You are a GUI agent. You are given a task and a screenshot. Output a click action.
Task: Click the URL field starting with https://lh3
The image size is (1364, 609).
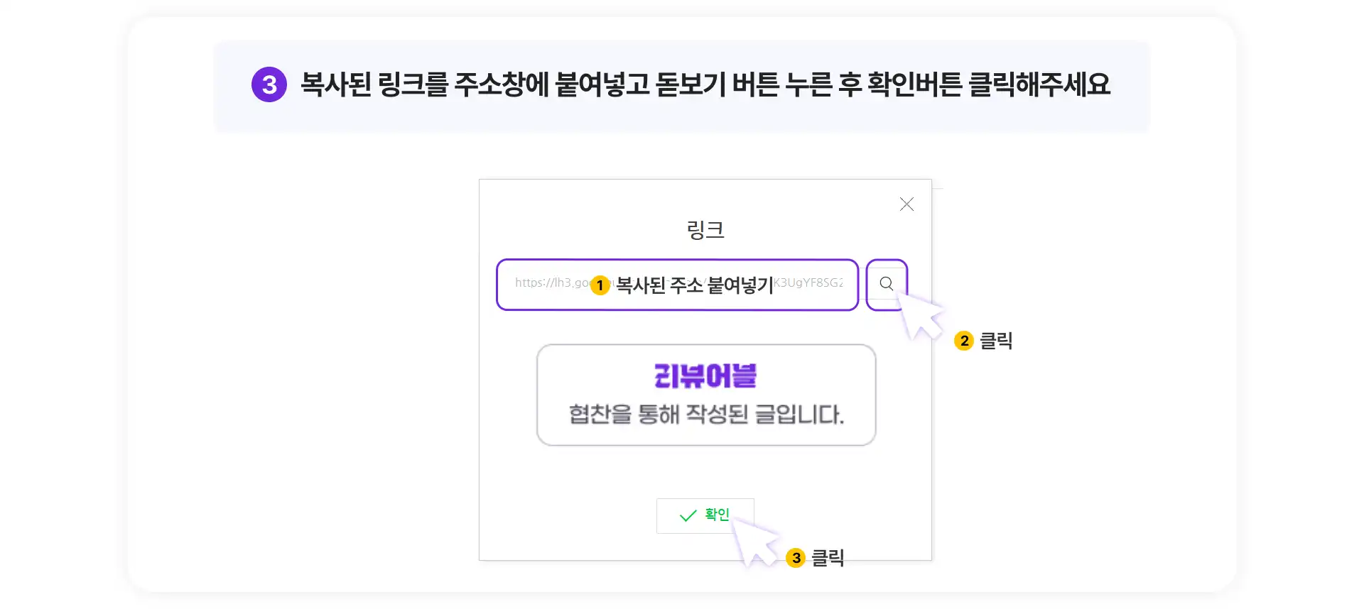pos(678,285)
